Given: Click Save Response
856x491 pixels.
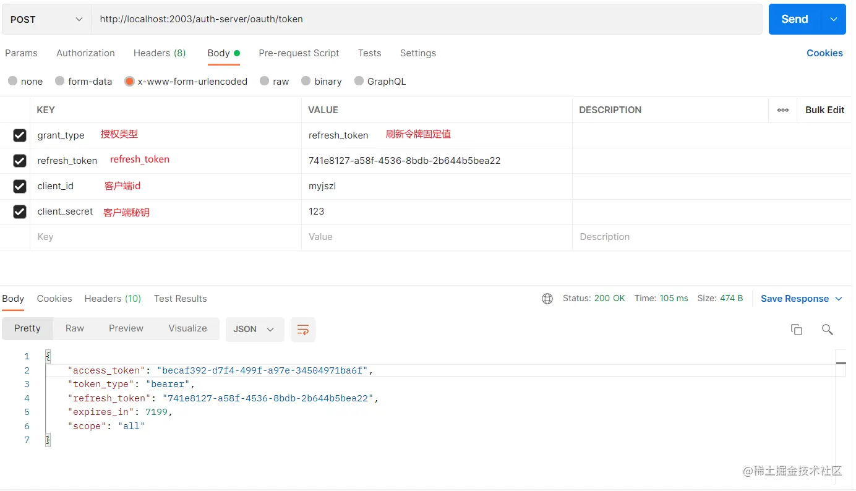Looking at the screenshot, I should [795, 299].
